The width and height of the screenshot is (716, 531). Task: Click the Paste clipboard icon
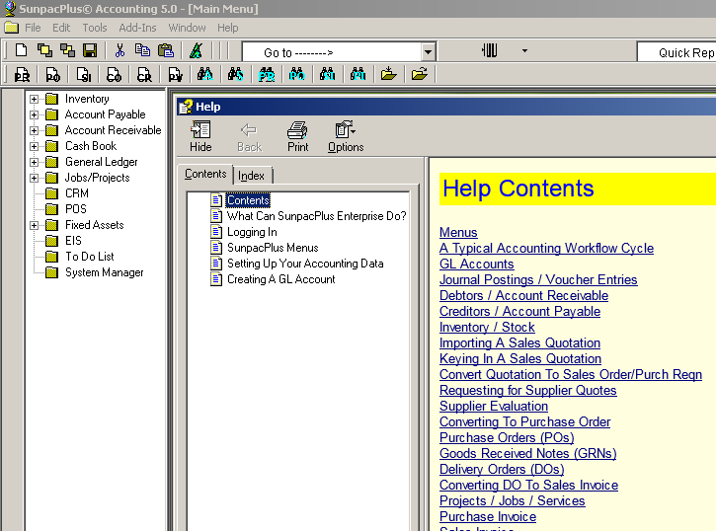click(166, 50)
